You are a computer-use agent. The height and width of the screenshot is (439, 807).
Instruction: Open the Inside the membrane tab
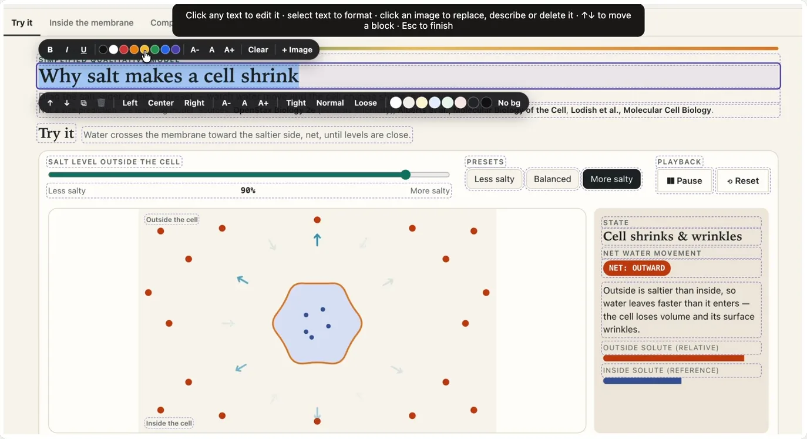92,23
